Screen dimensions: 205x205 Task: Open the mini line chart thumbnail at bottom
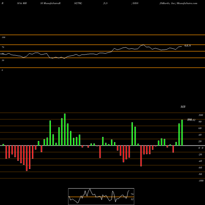coord(101,196)
